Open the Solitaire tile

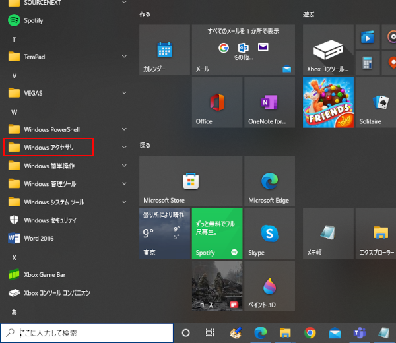[376, 102]
